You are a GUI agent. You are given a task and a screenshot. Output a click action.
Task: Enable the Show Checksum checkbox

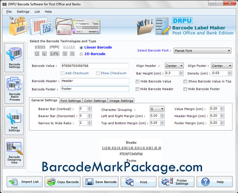(98, 73)
